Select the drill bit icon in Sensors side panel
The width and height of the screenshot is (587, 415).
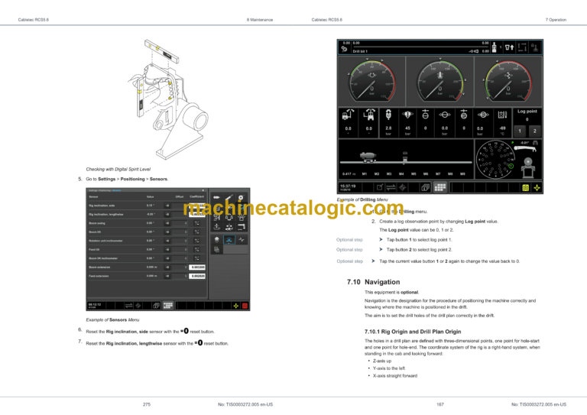point(217,198)
